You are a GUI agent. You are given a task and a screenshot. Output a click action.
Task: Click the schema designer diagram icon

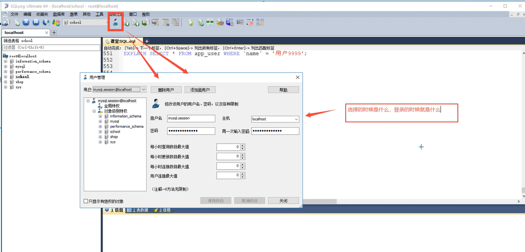click(x=260, y=22)
